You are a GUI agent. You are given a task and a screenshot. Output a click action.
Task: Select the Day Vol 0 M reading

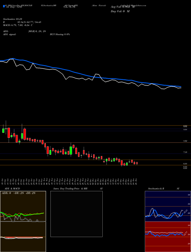coord(120,11)
